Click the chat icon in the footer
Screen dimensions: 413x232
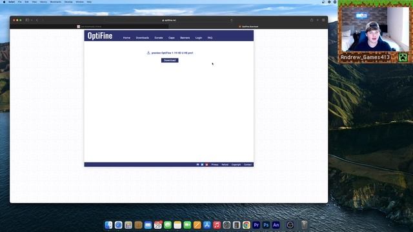(x=198, y=165)
